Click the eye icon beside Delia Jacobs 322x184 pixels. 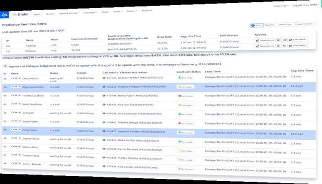(x=104, y=140)
